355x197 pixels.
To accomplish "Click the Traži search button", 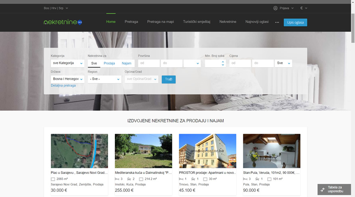I will (x=168, y=79).
